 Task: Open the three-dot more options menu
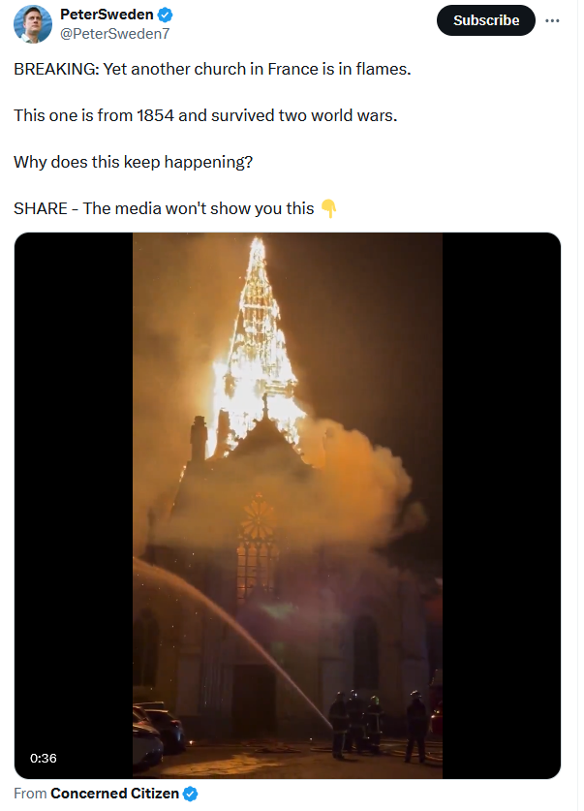(x=552, y=20)
